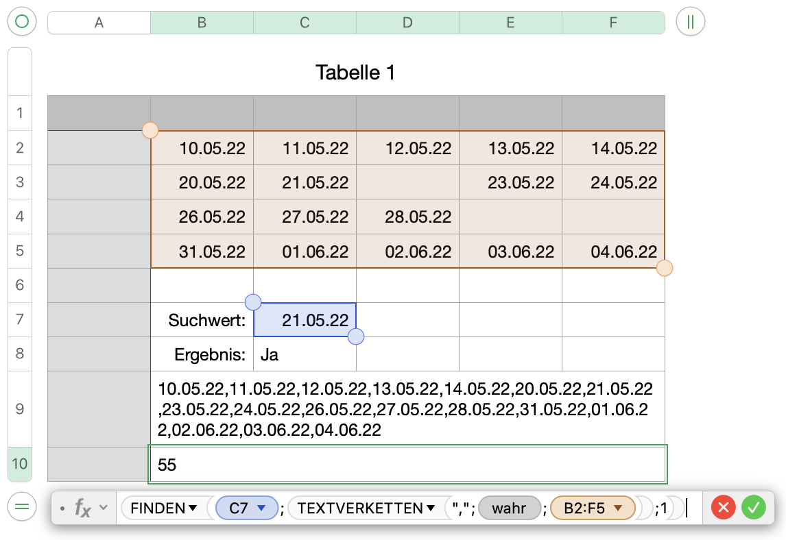786x540 pixels.
Task: Click the add-column handle at top right
Action: coord(690,22)
